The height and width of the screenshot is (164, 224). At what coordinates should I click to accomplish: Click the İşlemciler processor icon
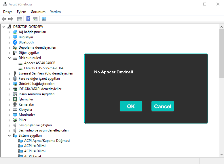15,99
